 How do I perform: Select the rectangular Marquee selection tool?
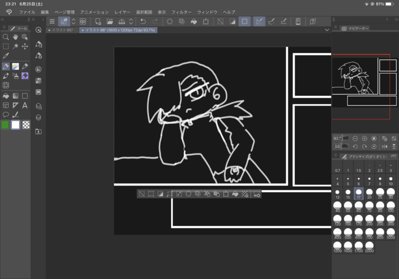5,46
